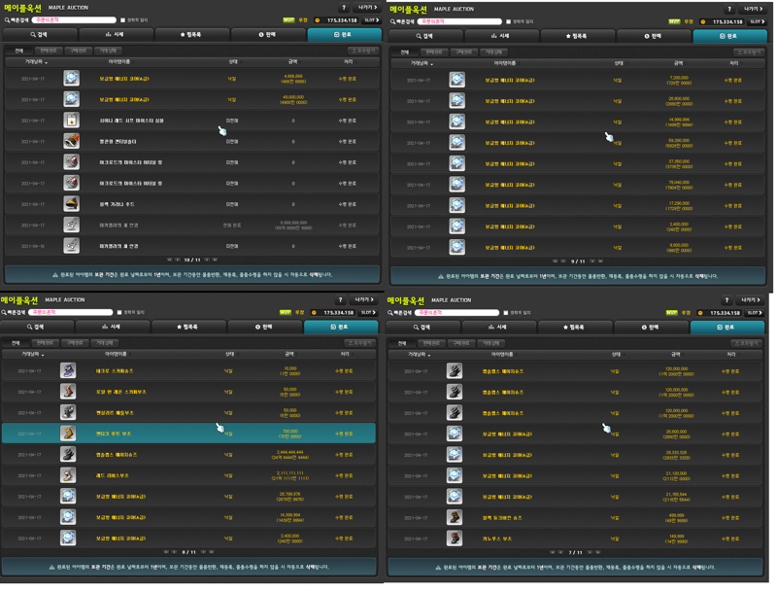777x591 pixels.
Task: Sort by the 처리 column in the bottom-right window
Action: (731, 355)
